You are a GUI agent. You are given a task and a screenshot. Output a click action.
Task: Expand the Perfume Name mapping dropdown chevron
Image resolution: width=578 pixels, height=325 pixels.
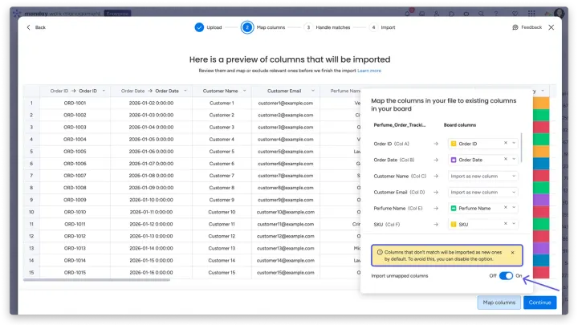pos(514,208)
